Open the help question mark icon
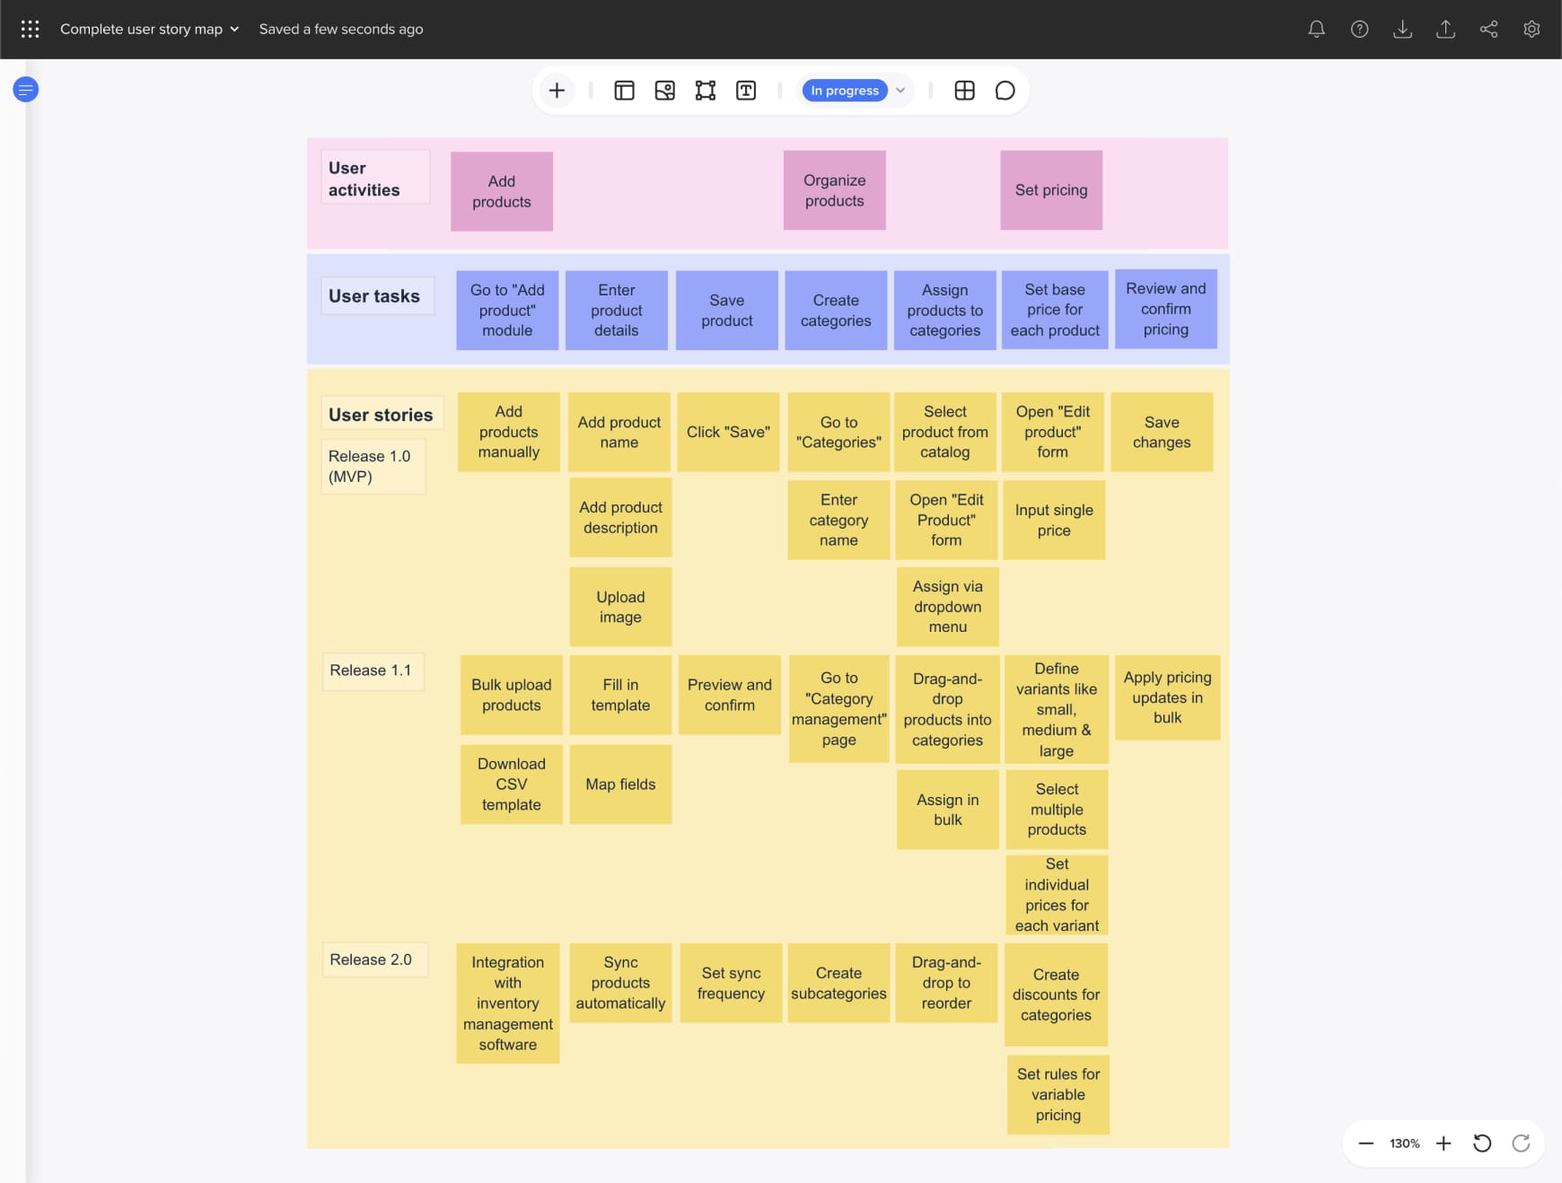The height and width of the screenshot is (1183, 1562). pyautogui.click(x=1359, y=29)
